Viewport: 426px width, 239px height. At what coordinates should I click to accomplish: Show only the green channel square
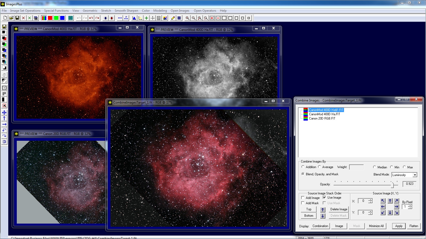point(56,18)
